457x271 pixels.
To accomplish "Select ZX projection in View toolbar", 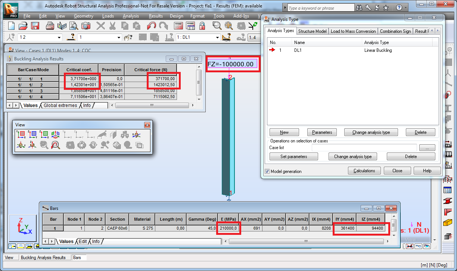I will 44,134.
